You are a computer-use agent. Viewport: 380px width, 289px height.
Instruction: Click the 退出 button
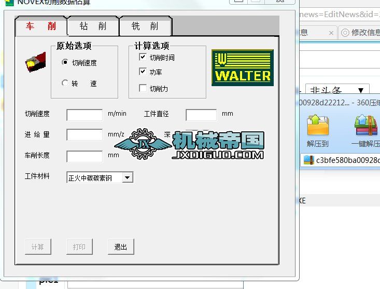(x=121, y=247)
